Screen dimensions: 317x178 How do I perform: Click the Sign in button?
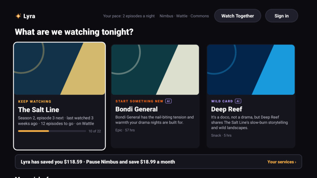click(x=282, y=16)
